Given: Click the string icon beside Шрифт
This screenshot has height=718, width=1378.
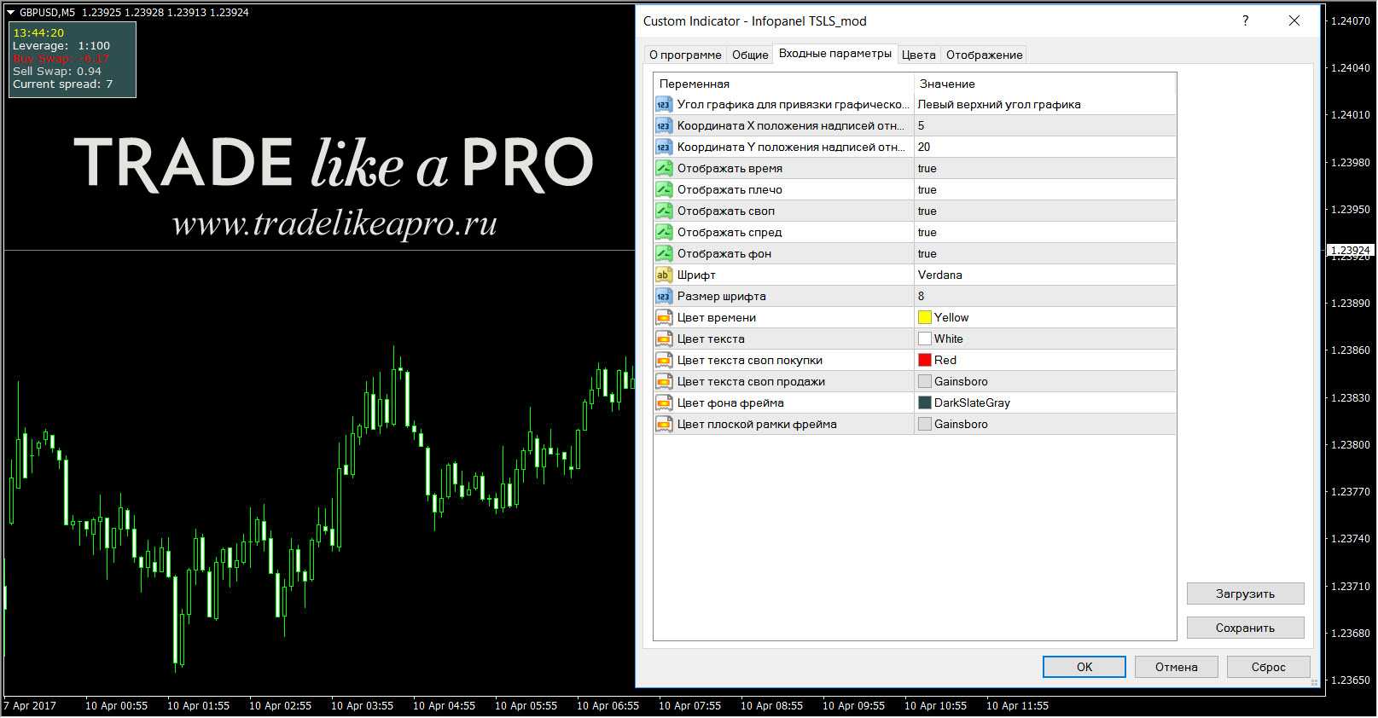Looking at the screenshot, I should pyautogui.click(x=664, y=275).
